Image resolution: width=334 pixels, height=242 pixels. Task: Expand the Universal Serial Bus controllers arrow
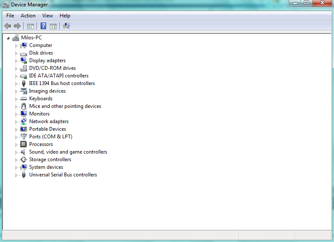coord(16,176)
